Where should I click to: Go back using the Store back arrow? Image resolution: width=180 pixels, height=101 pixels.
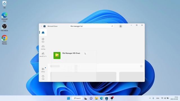coord(41,26)
